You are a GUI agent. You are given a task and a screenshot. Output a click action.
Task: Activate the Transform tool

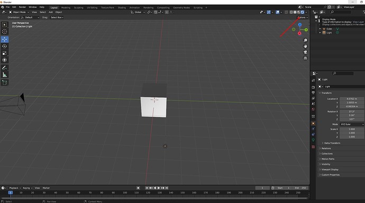pyautogui.click(x=4, y=60)
